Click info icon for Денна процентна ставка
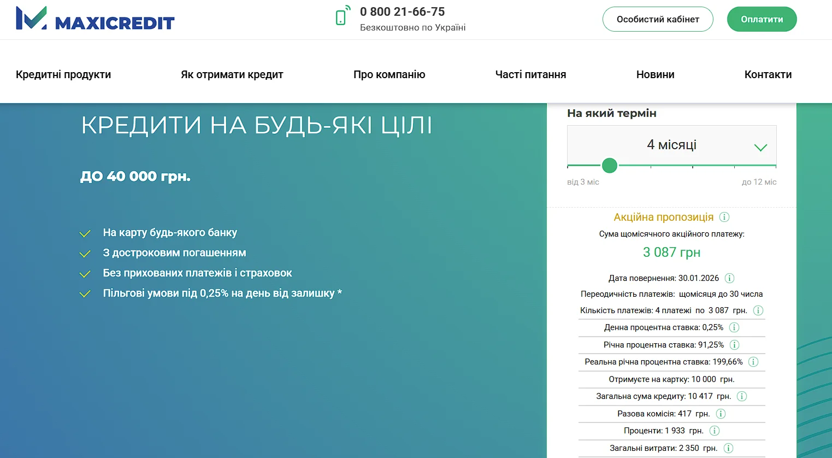Image resolution: width=832 pixels, height=458 pixels. point(734,327)
